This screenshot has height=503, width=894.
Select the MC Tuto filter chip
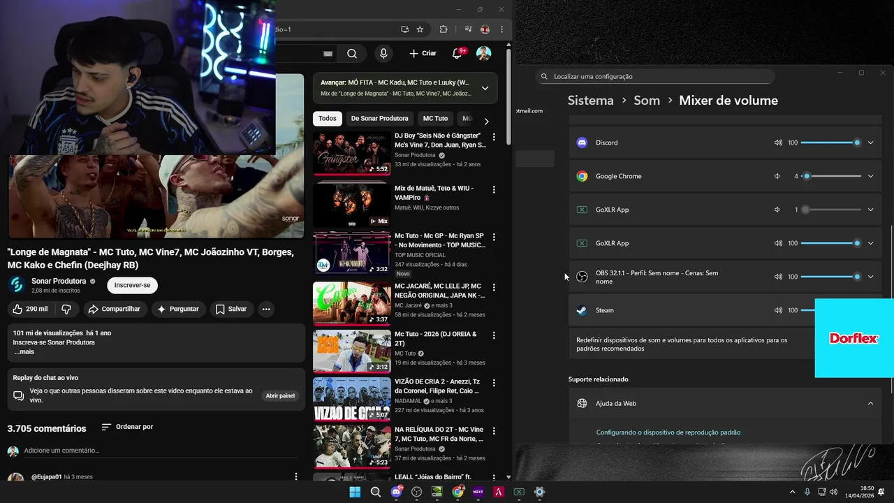pos(435,119)
